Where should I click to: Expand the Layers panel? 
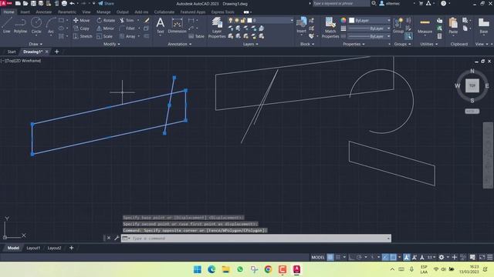pyautogui.click(x=250, y=45)
